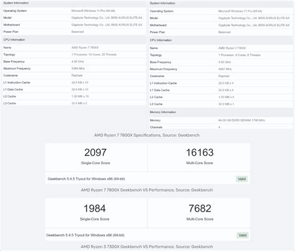This screenshot has height=251, width=295.
Task: Click the Ryzen 3 7300X Geekbench V5 Performance caption
Action: (147, 247)
